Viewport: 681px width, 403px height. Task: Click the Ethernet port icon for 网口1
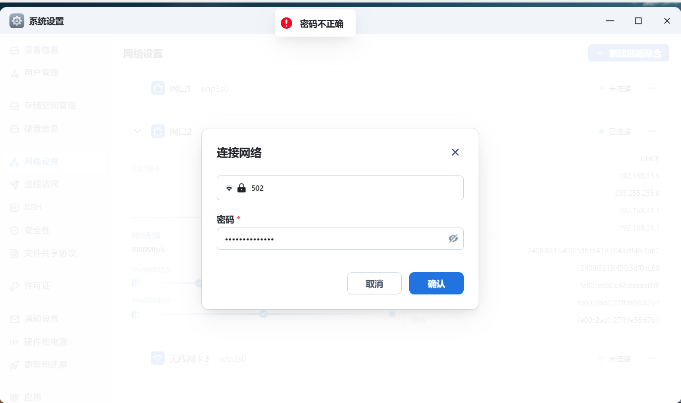[158, 89]
